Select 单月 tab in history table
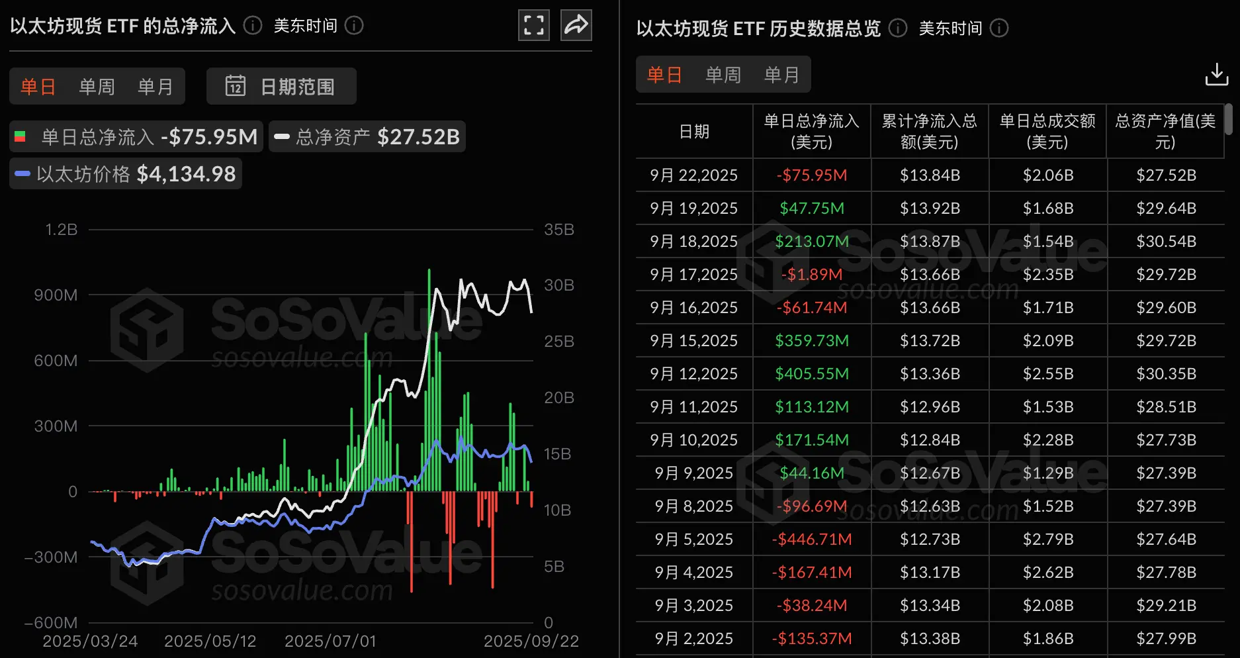Viewport: 1240px width, 658px height. [781, 75]
